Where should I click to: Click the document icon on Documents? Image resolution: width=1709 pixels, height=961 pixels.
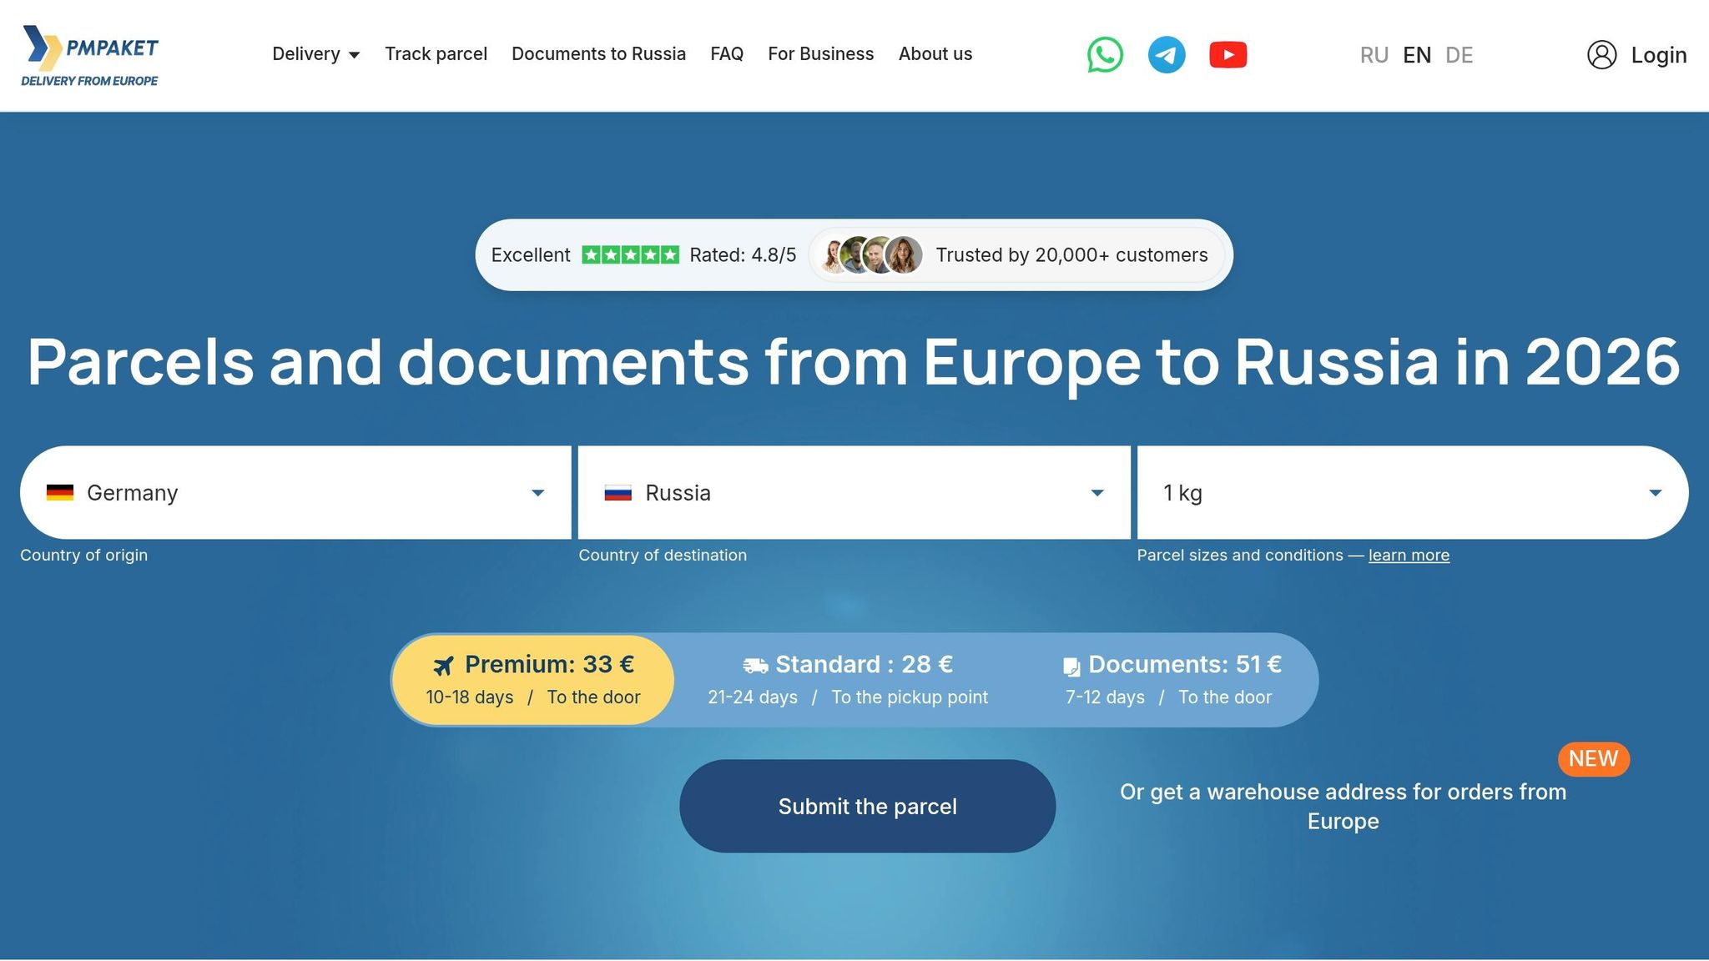click(1071, 667)
